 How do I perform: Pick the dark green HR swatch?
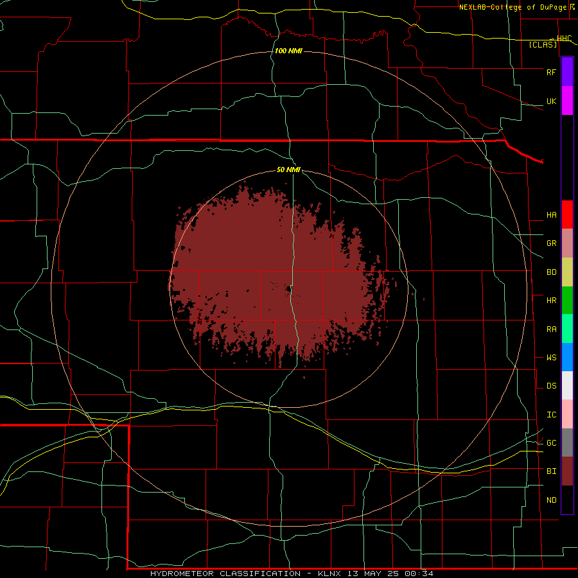click(567, 301)
